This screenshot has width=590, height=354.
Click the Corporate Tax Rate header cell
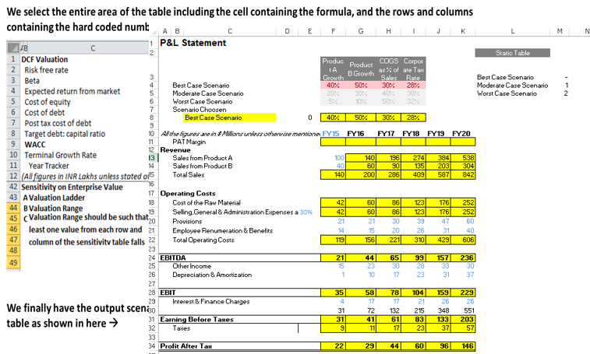(x=413, y=69)
